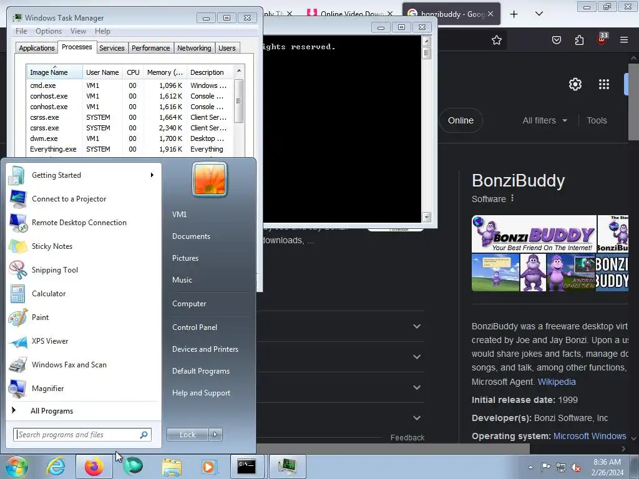Open Devices and Printers
Image resolution: width=639 pixels, height=479 pixels.
pos(205,349)
